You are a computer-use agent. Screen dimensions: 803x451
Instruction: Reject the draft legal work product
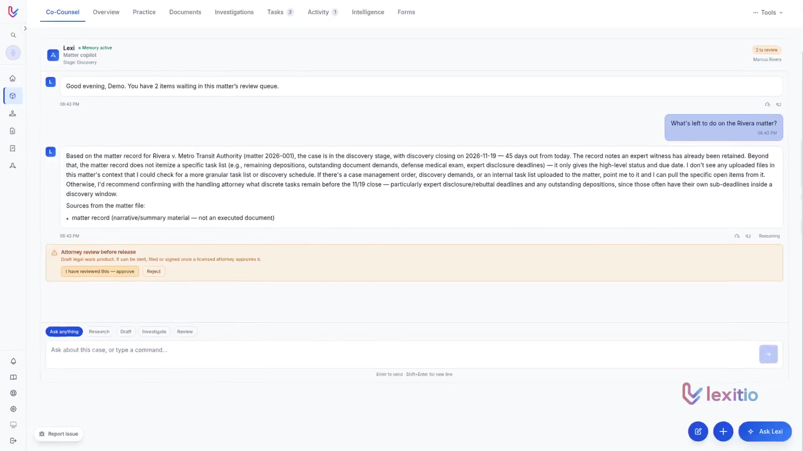point(153,271)
